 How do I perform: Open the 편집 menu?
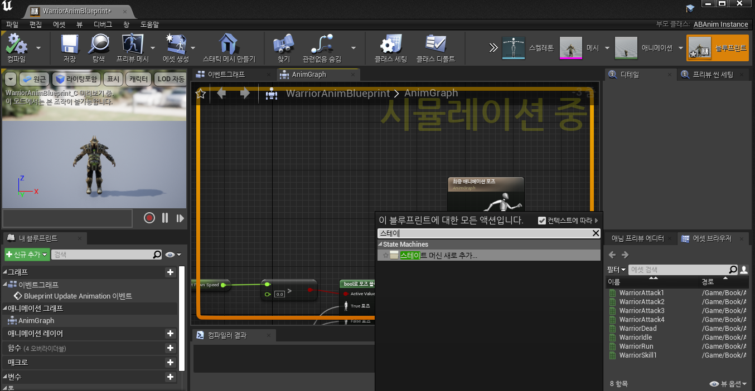click(x=36, y=25)
